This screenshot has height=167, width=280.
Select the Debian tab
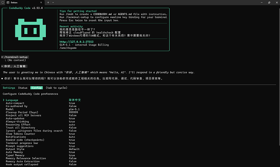[x=25, y=2]
